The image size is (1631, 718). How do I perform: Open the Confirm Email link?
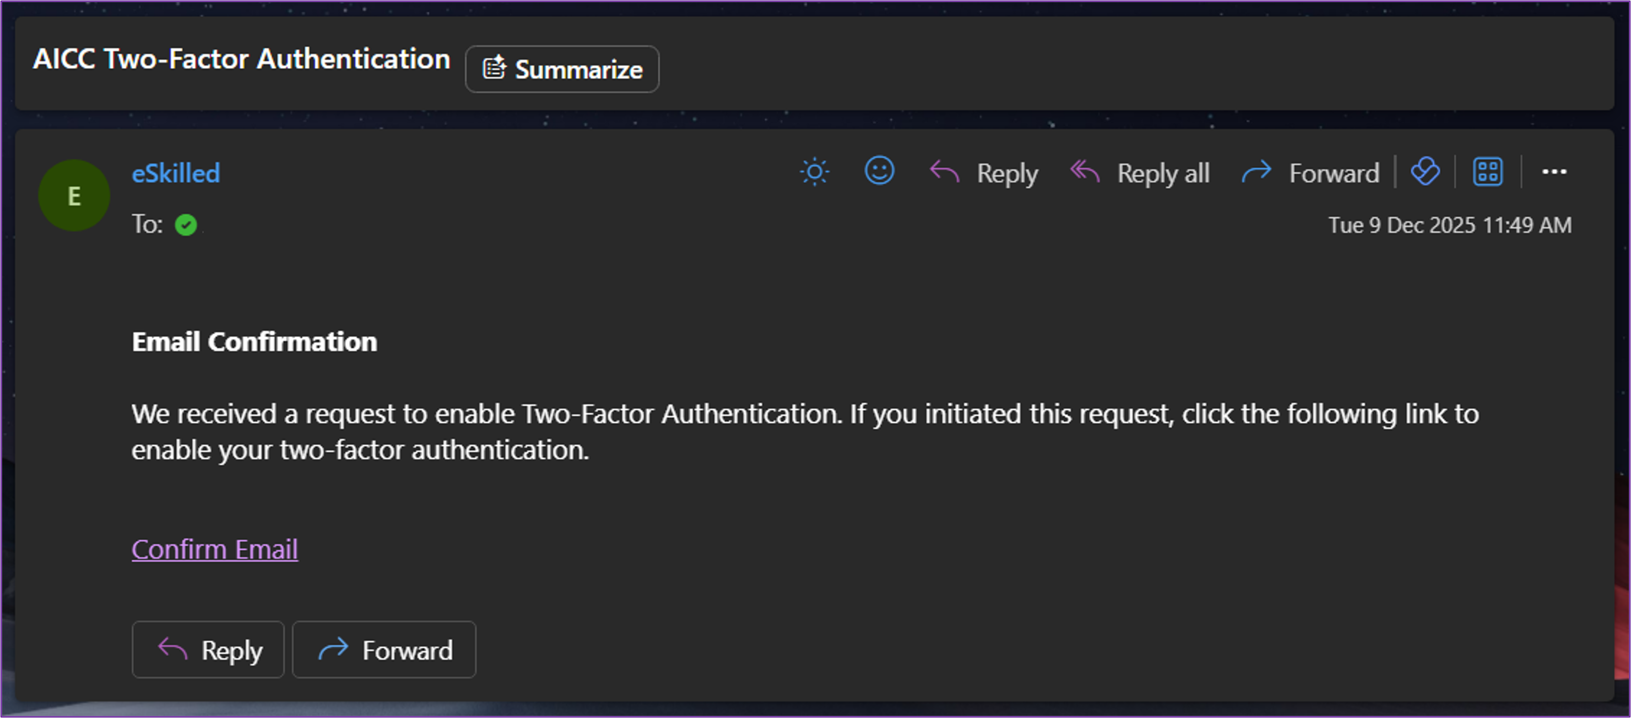pyautogui.click(x=214, y=549)
